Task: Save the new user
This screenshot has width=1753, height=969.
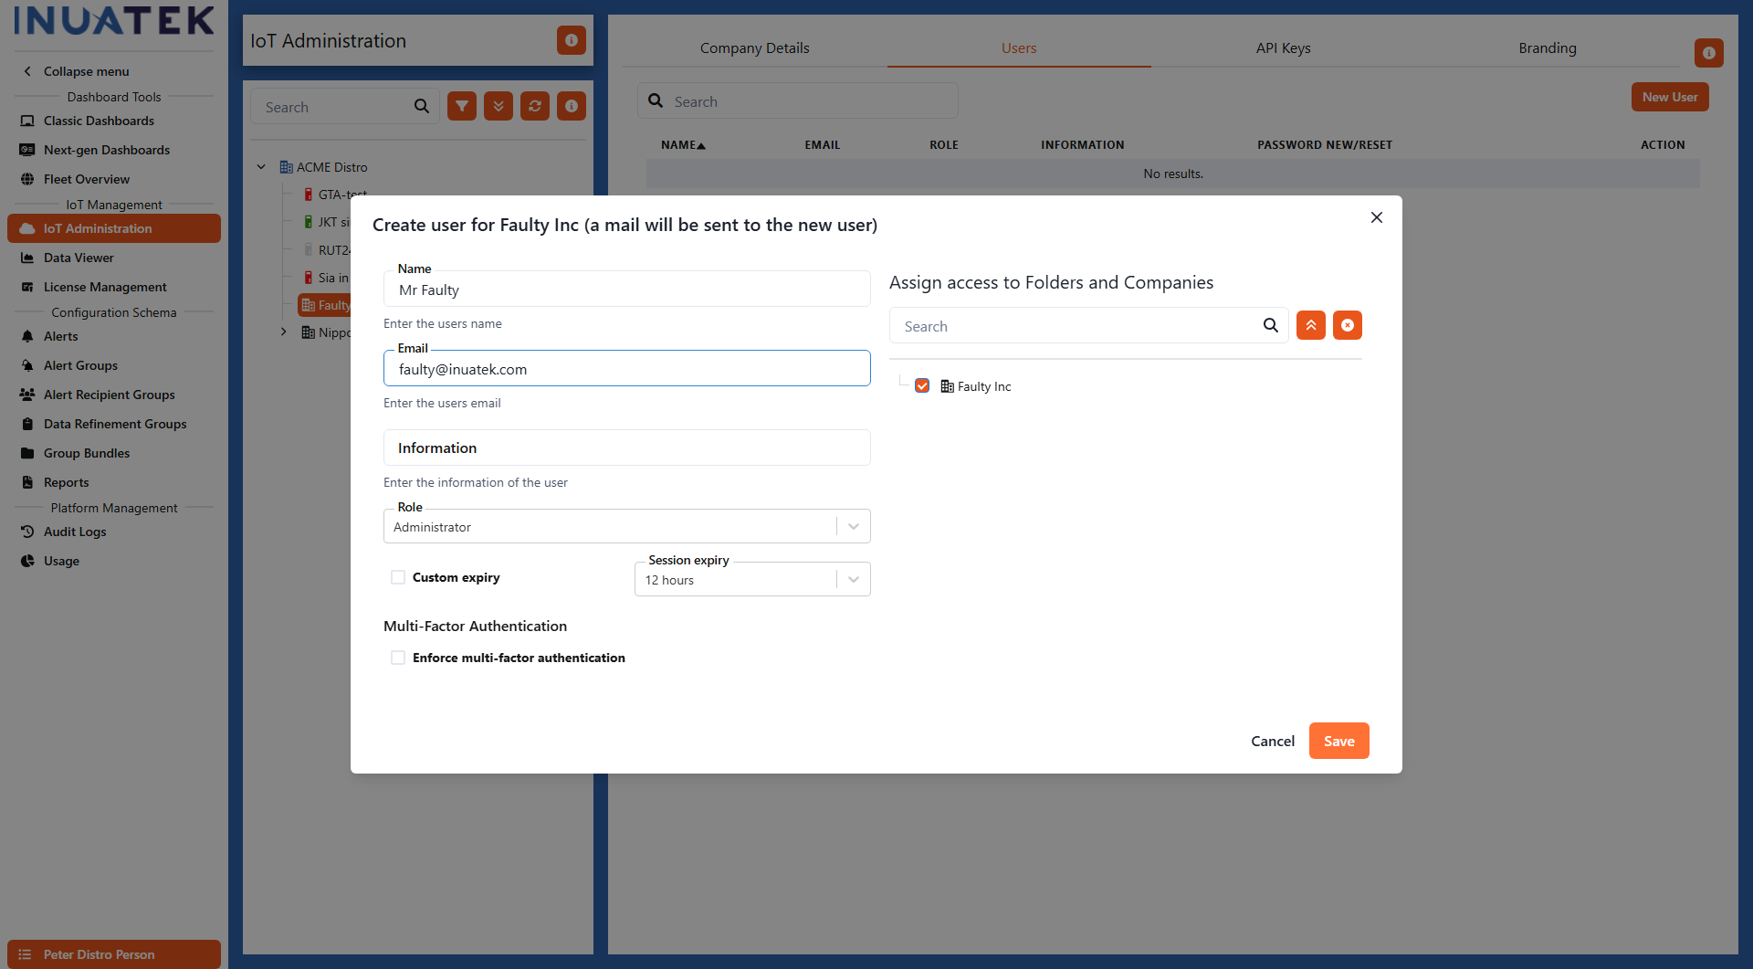Action: click(x=1338, y=741)
